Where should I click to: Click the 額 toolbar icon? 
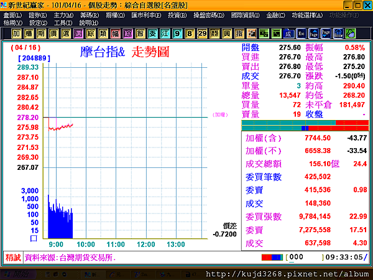[214, 34]
